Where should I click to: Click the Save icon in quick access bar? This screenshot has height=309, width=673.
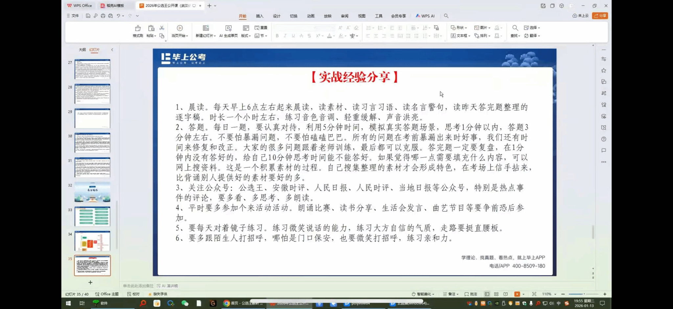coord(88,16)
